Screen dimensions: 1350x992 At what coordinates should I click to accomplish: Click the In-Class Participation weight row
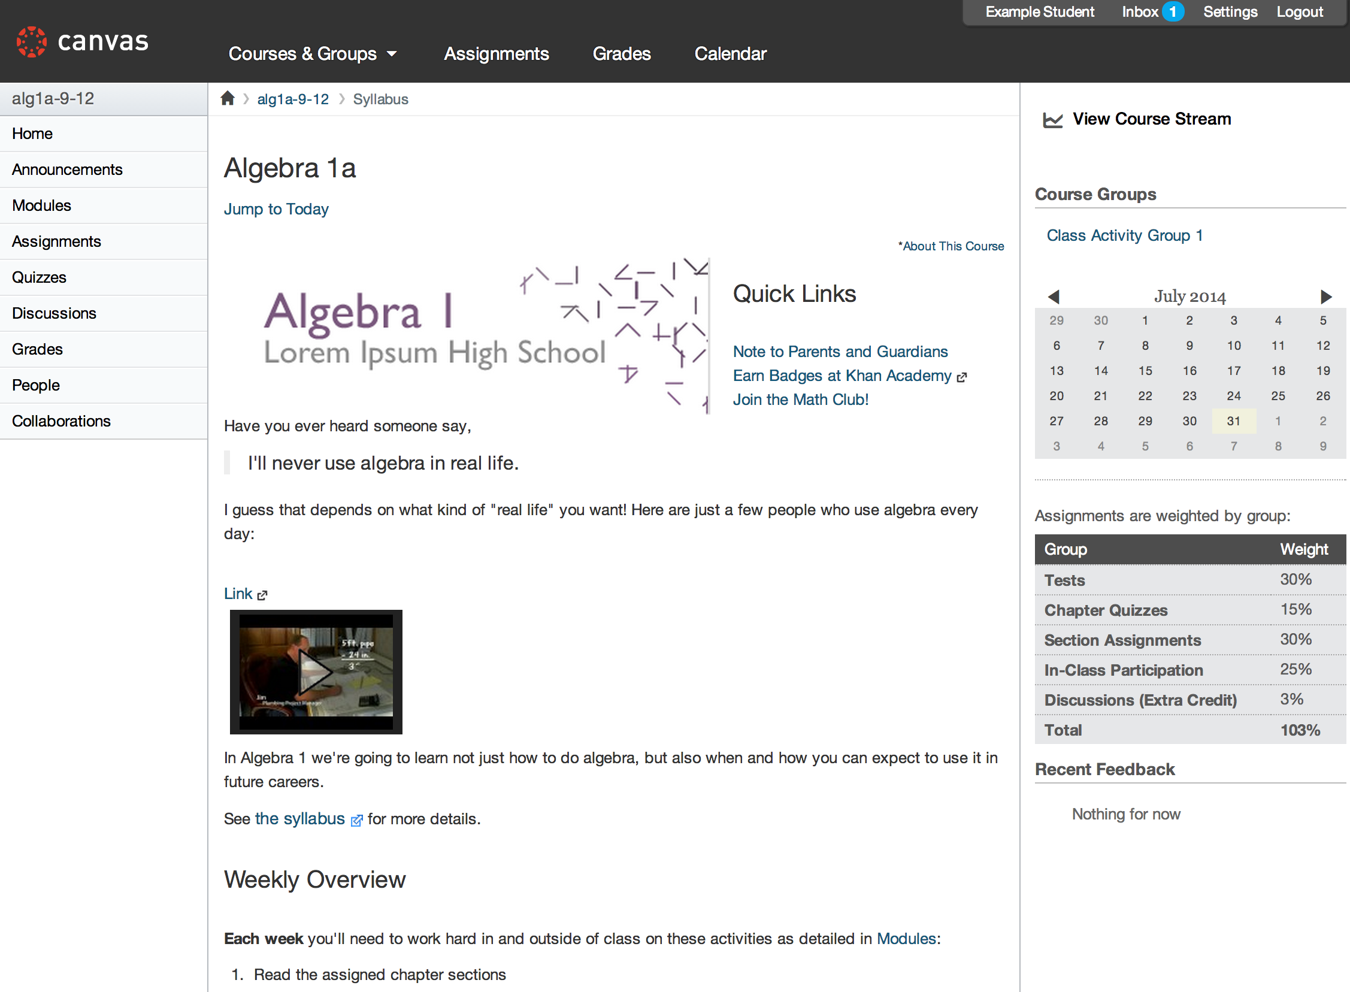(1189, 670)
